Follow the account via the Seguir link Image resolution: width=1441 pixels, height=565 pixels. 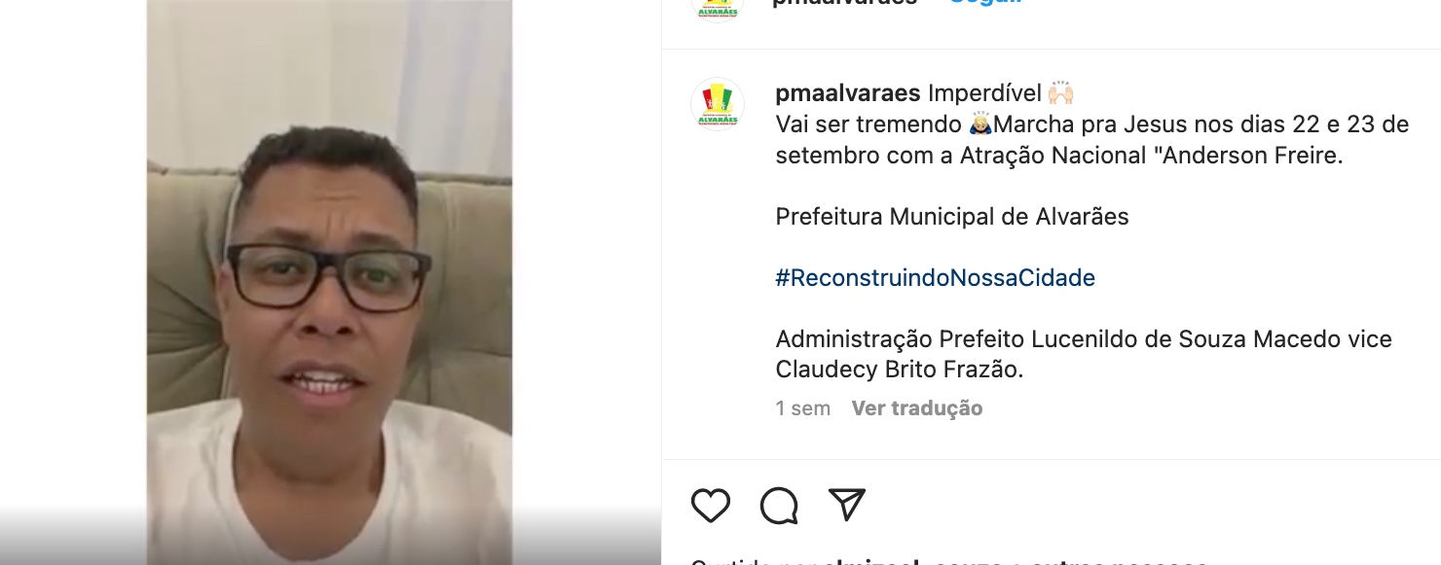coord(985,3)
